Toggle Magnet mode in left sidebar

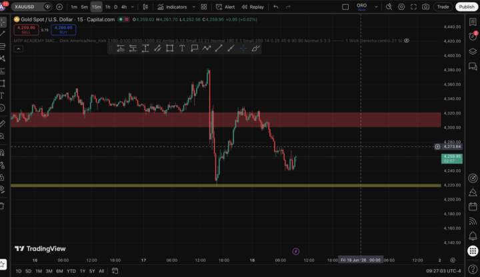(2, 152)
